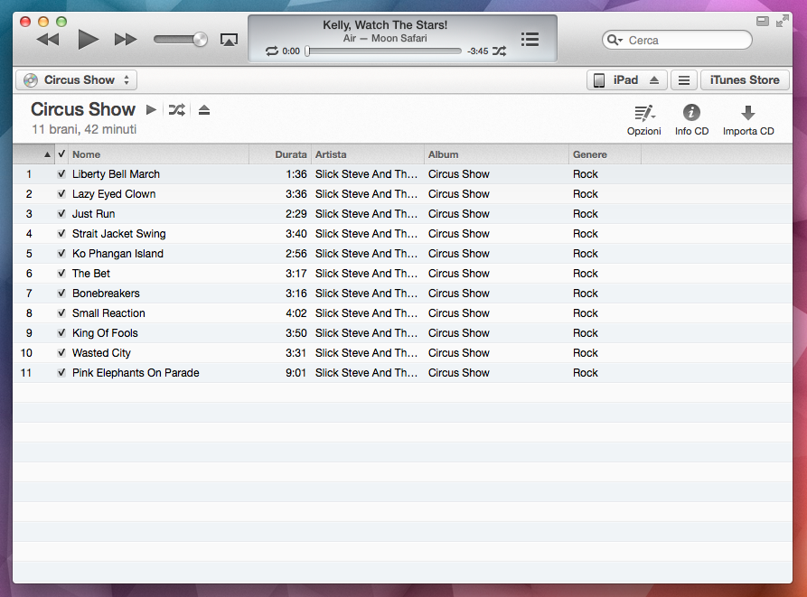Screen dimensions: 807x597
Task: Eject the Circus Show CD
Action: coord(204,109)
